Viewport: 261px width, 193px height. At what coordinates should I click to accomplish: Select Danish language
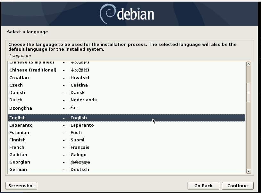(x=127, y=92)
